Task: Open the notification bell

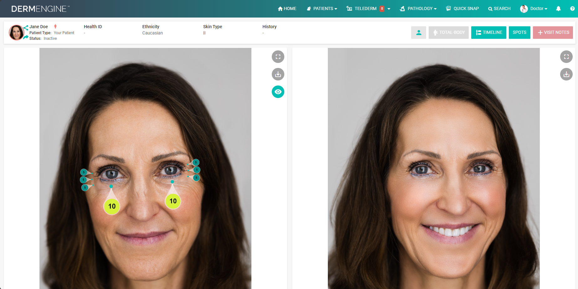Action: click(558, 8)
